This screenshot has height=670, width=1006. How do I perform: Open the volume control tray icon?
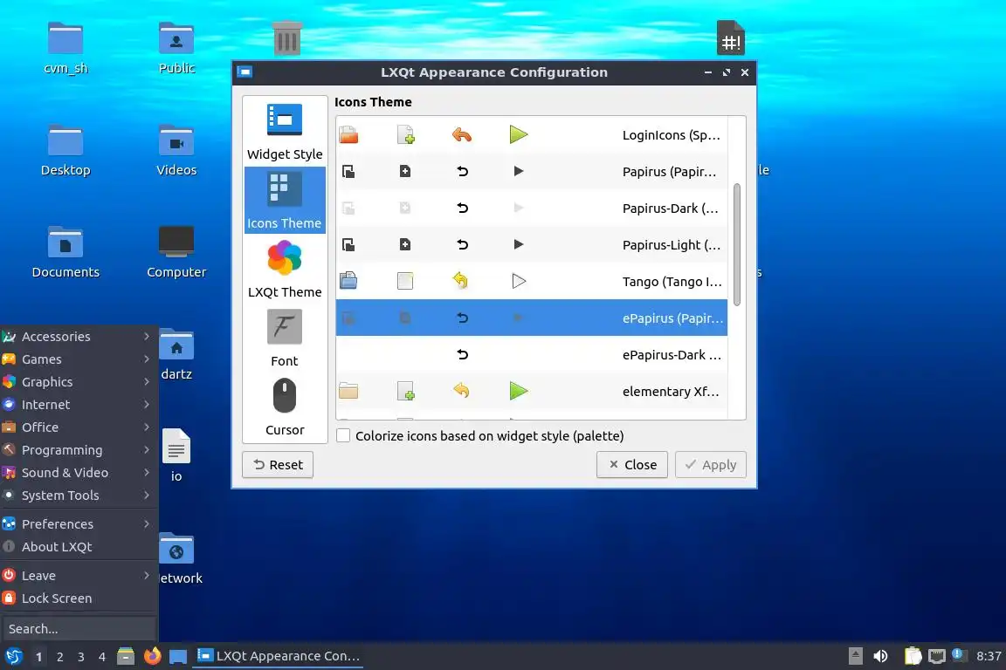pos(881,656)
